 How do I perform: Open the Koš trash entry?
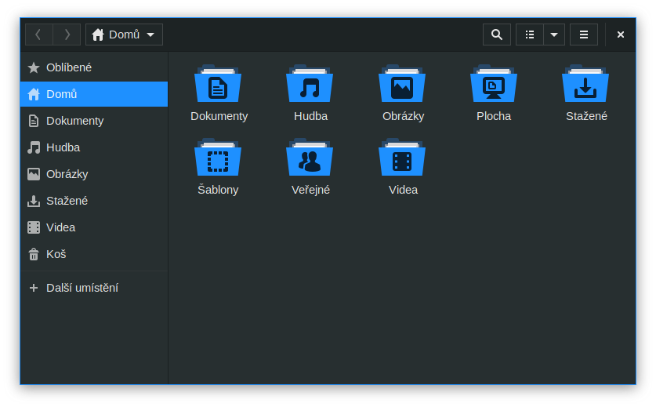pos(94,254)
